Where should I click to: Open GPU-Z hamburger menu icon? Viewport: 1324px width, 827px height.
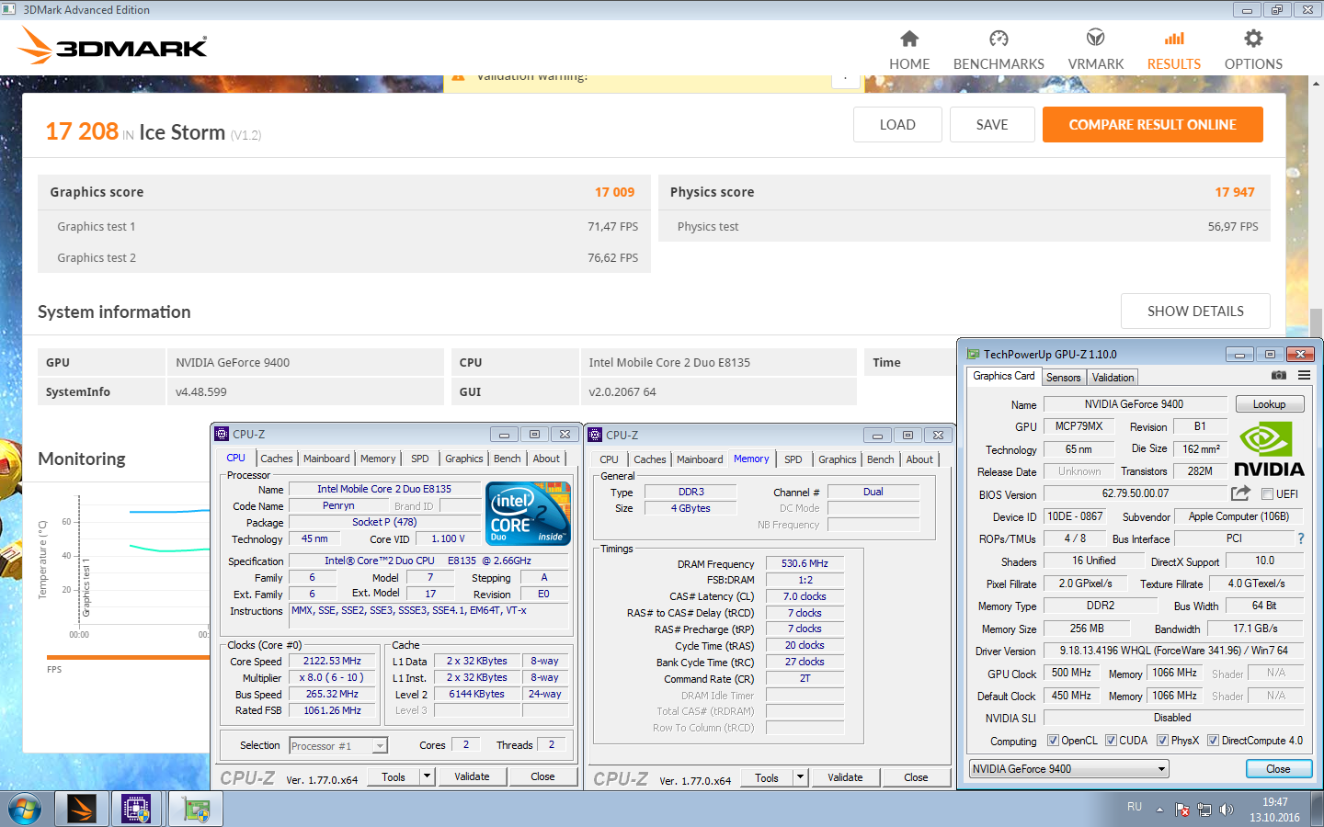point(1304,375)
